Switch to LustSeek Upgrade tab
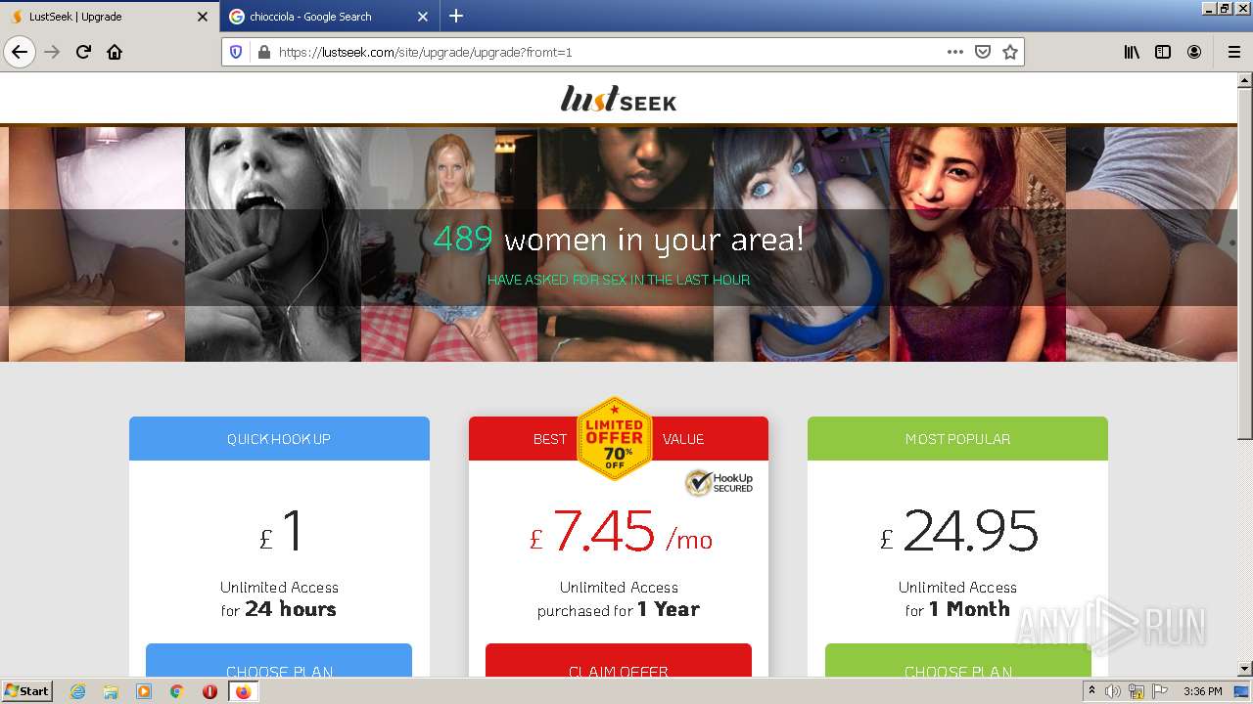The image size is (1253, 704). point(110,17)
